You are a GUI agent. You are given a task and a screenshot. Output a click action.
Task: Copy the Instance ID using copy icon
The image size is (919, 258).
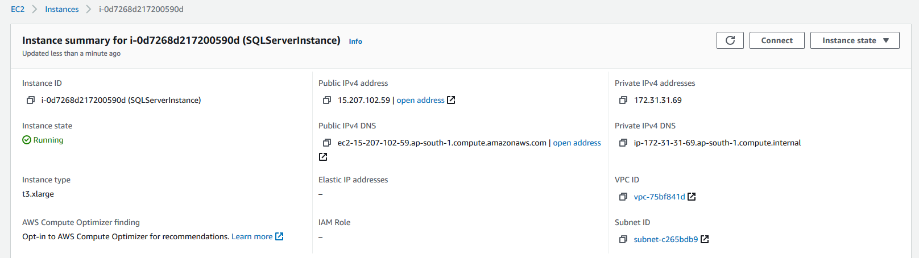point(31,100)
